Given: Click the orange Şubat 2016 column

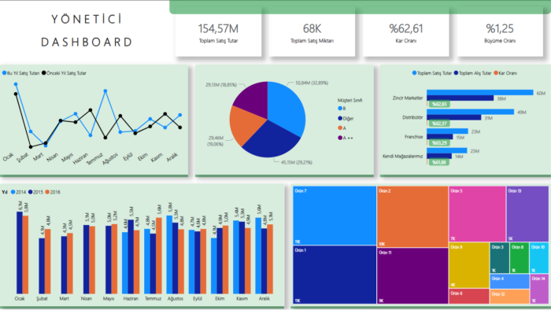Looking at the screenshot, I should coord(47,261).
